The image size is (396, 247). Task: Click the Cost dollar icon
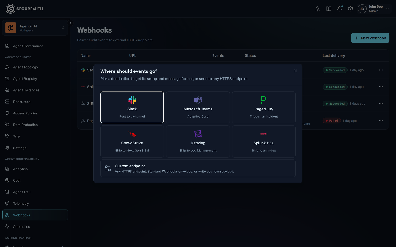[7, 180]
